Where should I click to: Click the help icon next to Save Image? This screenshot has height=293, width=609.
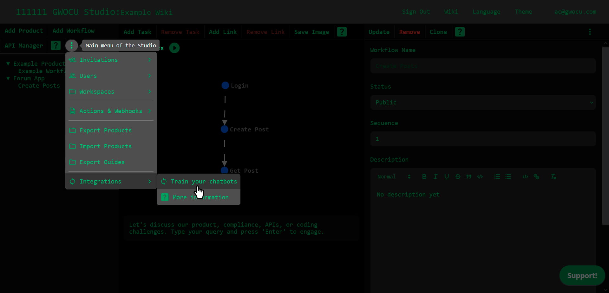click(342, 32)
